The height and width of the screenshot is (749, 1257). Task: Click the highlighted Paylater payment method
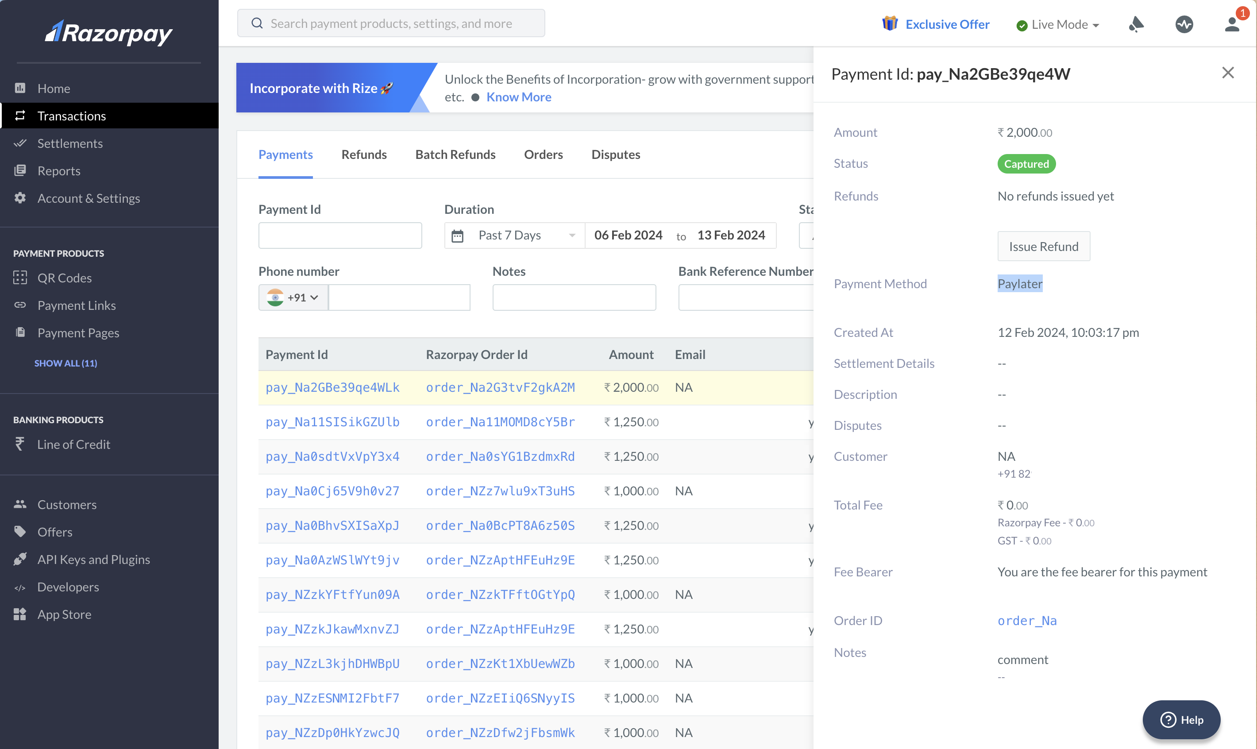click(1020, 284)
